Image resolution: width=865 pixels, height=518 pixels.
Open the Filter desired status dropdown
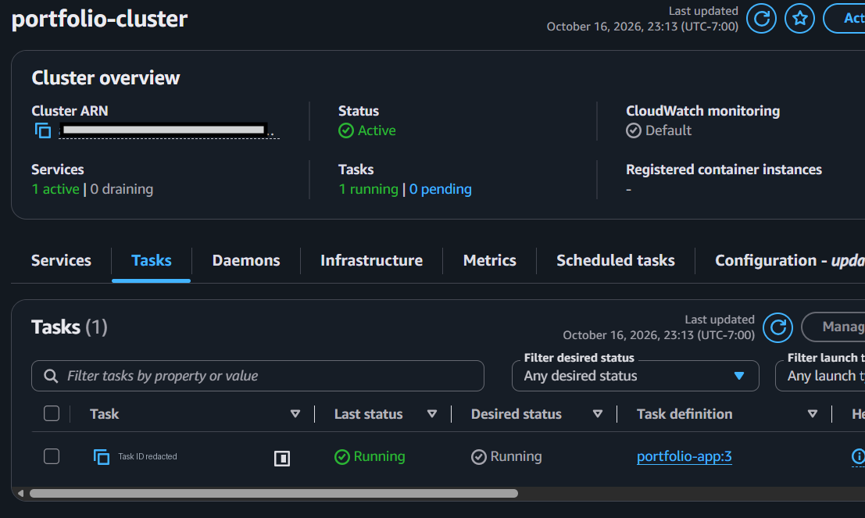coord(635,377)
